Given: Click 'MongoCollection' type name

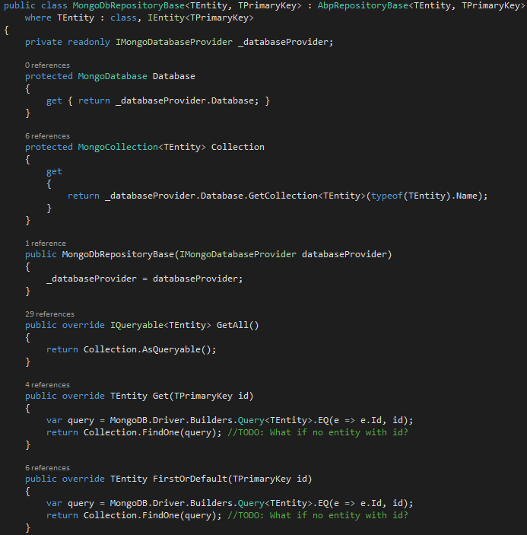Looking at the screenshot, I should (118, 147).
